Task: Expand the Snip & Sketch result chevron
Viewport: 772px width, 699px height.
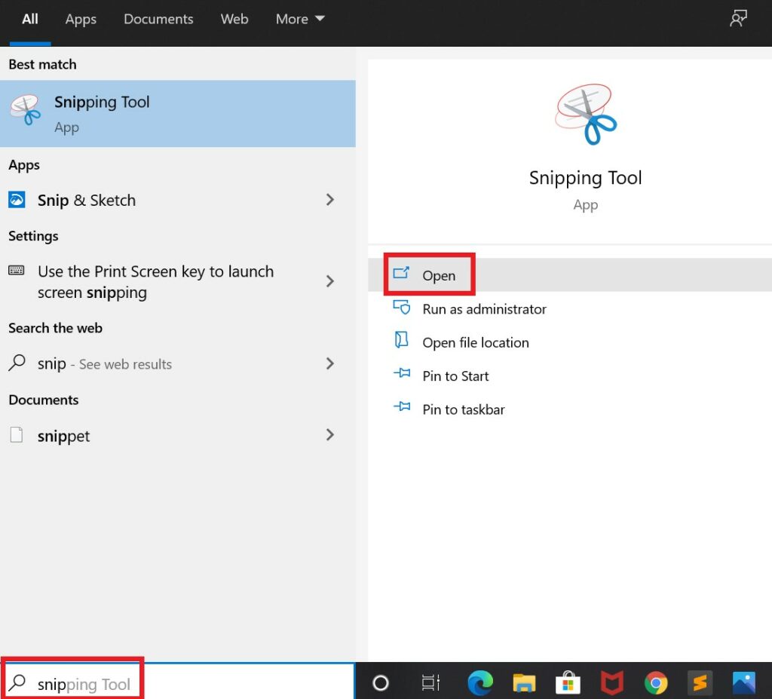Action: click(x=329, y=200)
